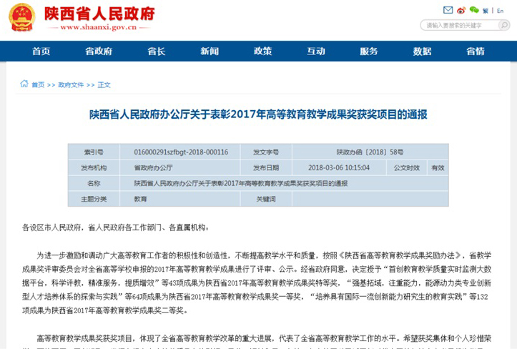Open the Weibo social icon

tap(461, 10)
